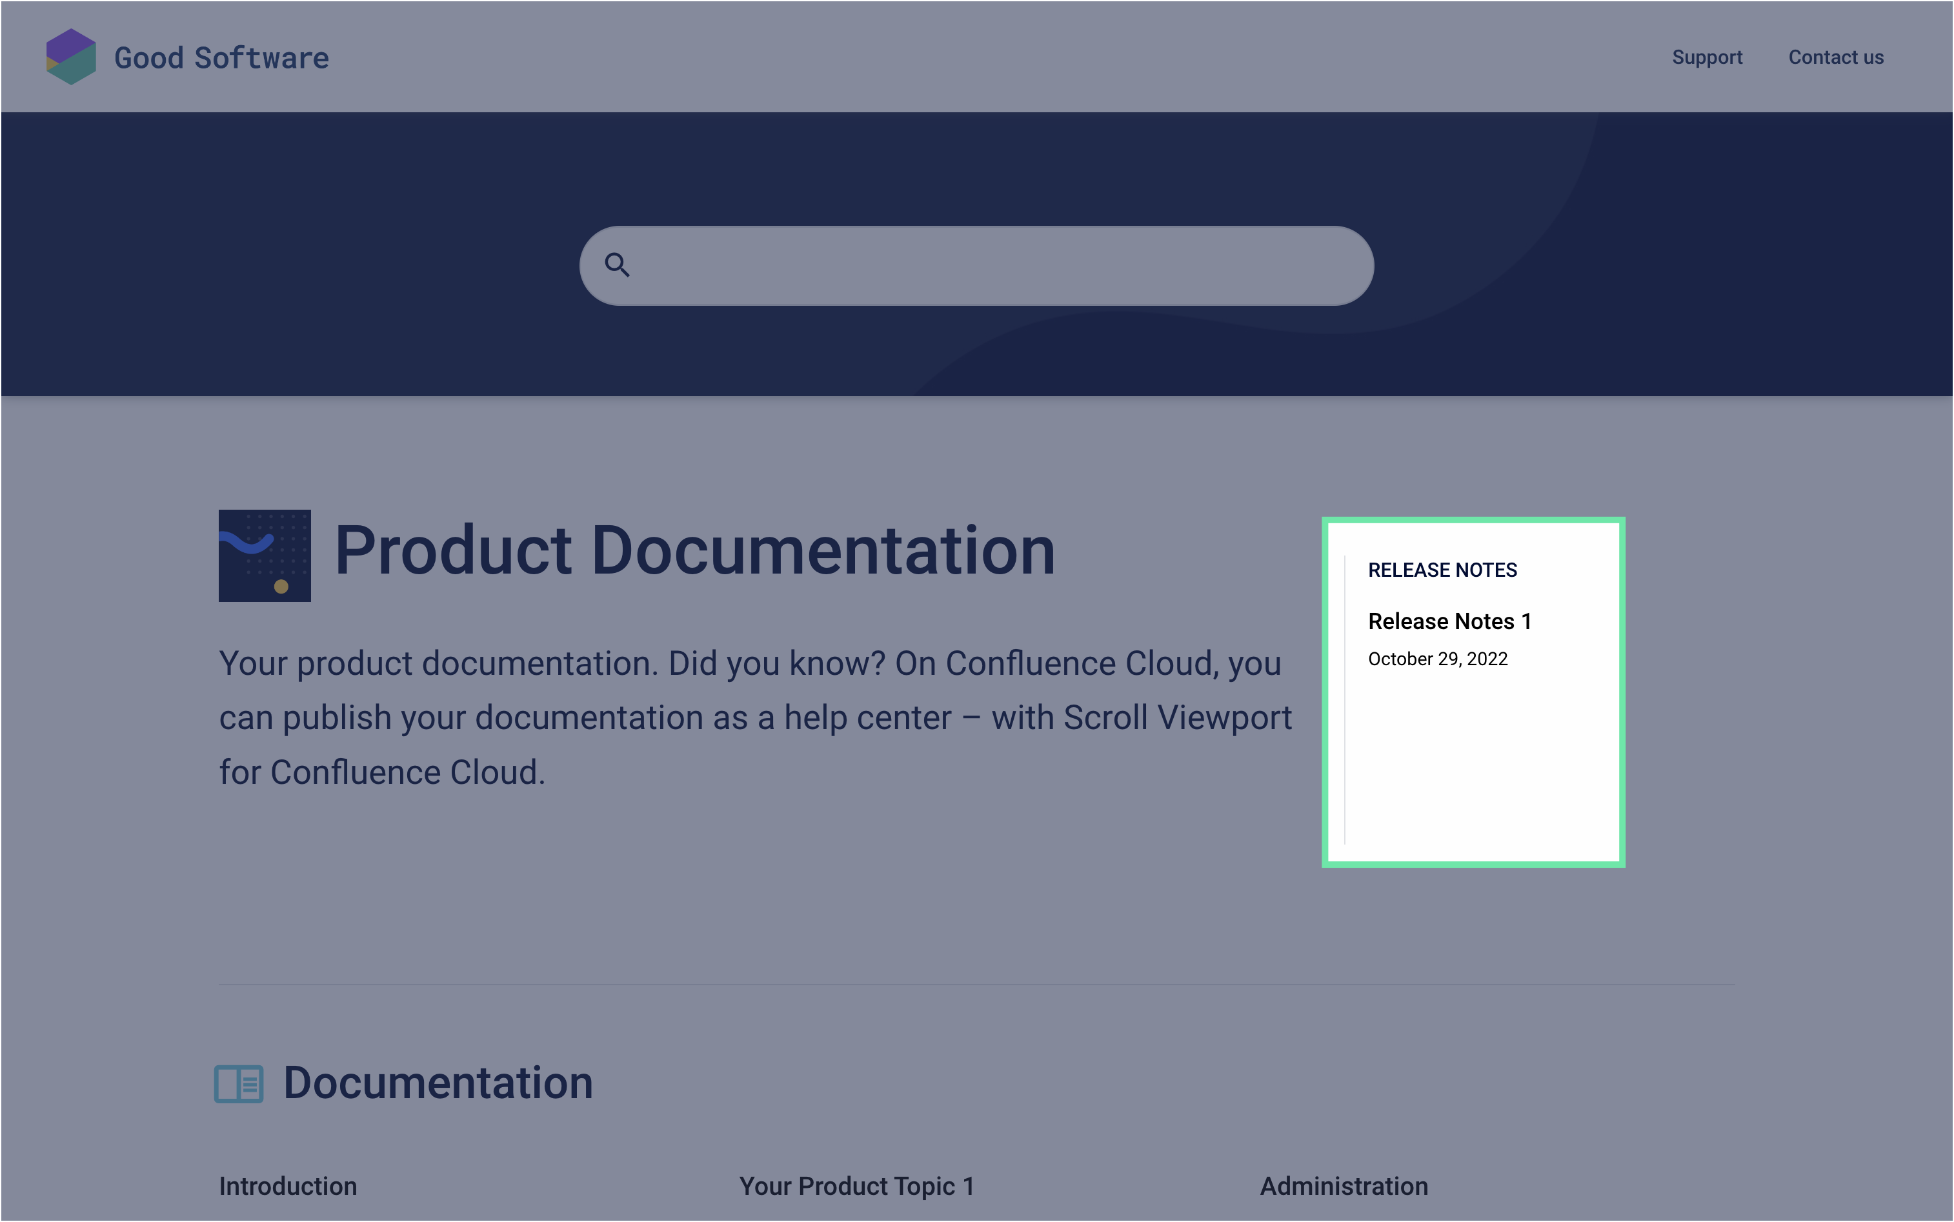Click the Good Software brand name text
Image resolution: width=1954 pixels, height=1222 pixels.
(x=221, y=58)
